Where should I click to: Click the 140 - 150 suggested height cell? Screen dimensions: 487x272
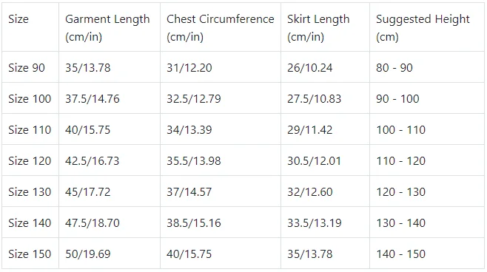(x=427, y=254)
